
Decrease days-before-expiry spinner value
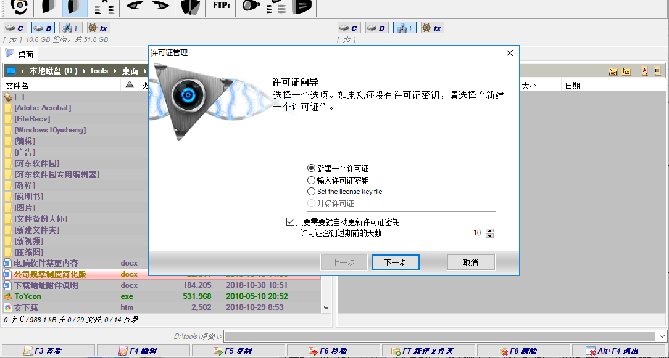[x=490, y=235]
